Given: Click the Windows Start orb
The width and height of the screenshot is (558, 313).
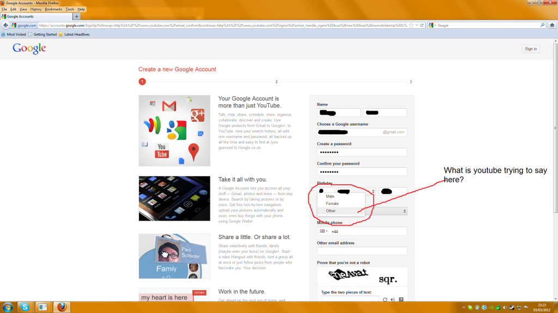Looking at the screenshot, I should (8, 307).
